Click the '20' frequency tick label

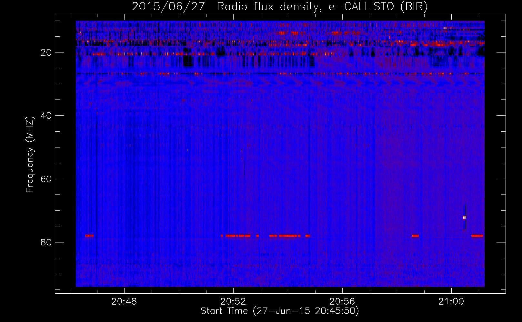46,52
